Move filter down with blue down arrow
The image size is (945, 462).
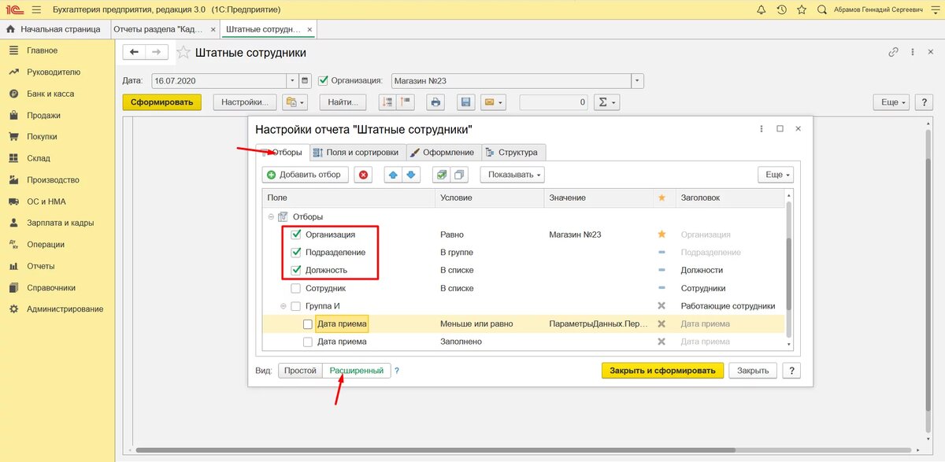point(410,175)
